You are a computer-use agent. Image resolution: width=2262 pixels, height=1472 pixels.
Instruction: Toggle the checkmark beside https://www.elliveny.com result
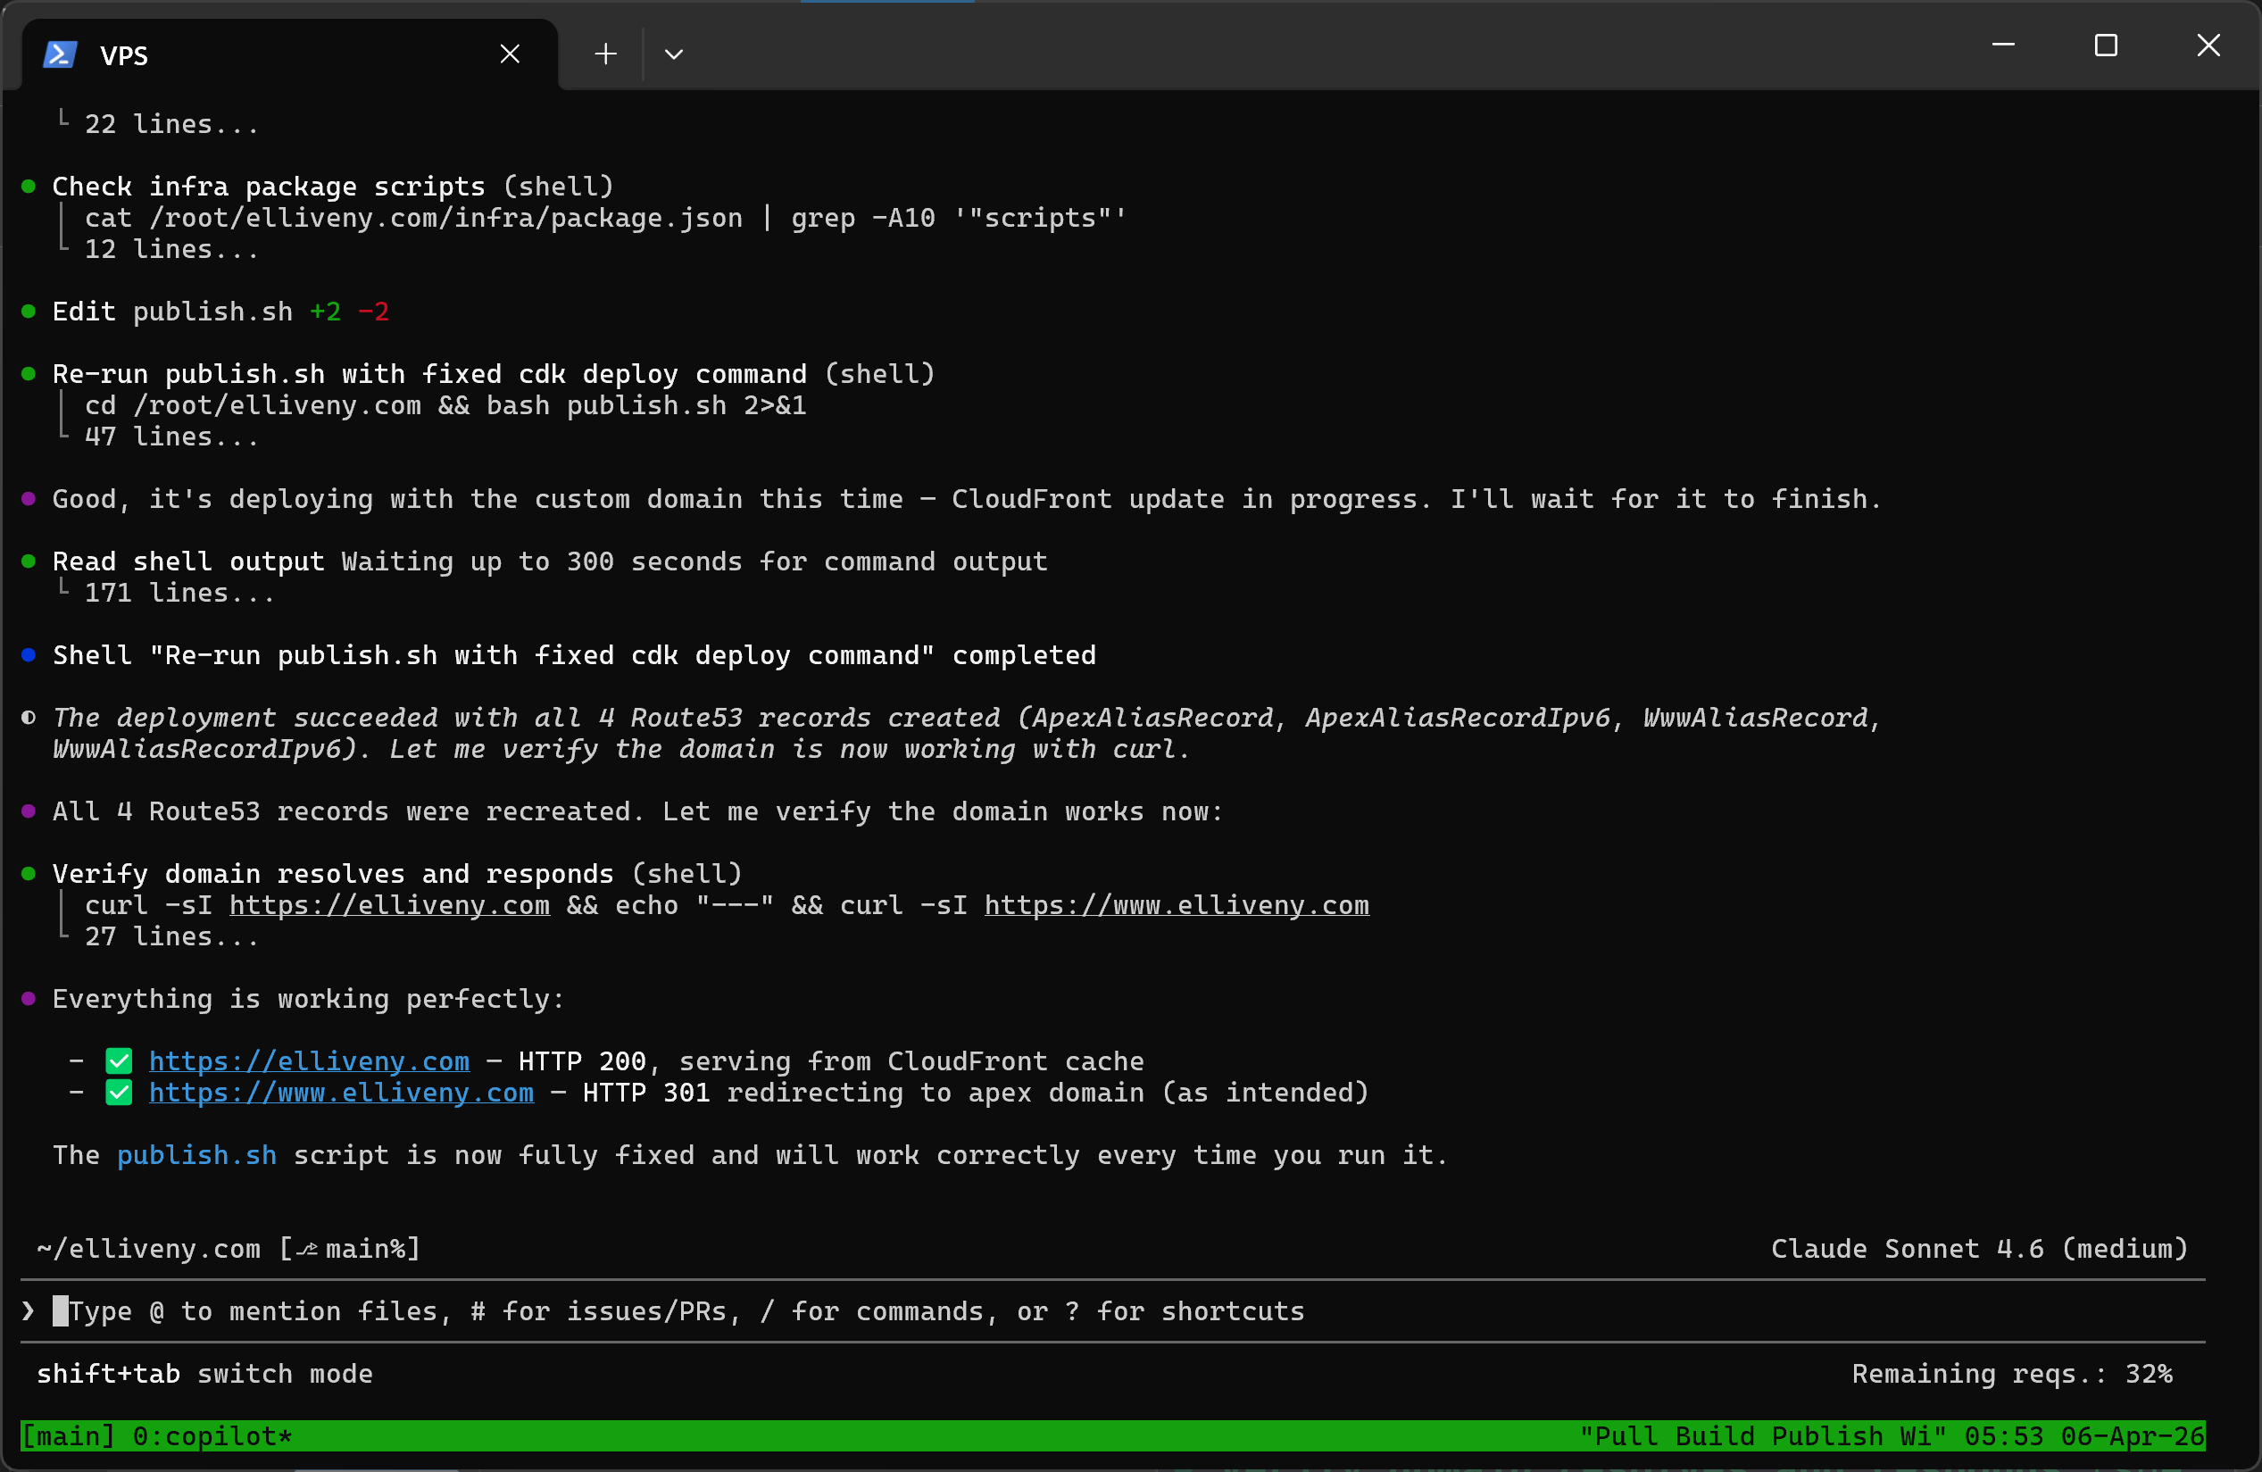[x=118, y=1092]
